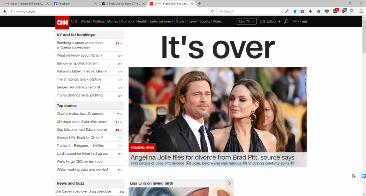Click the TeamViewer side panel icon
This screenshot has width=366, height=196.
363,176
